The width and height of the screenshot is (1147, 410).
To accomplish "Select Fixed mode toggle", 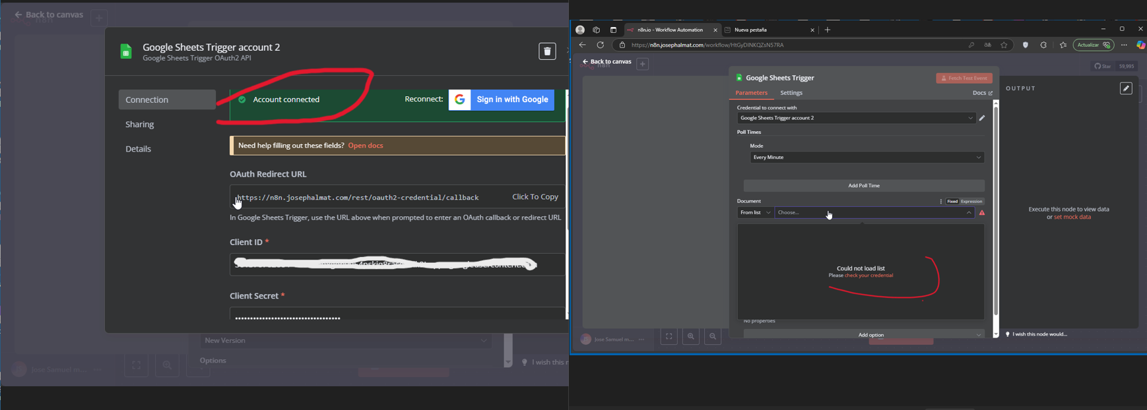I will (952, 202).
